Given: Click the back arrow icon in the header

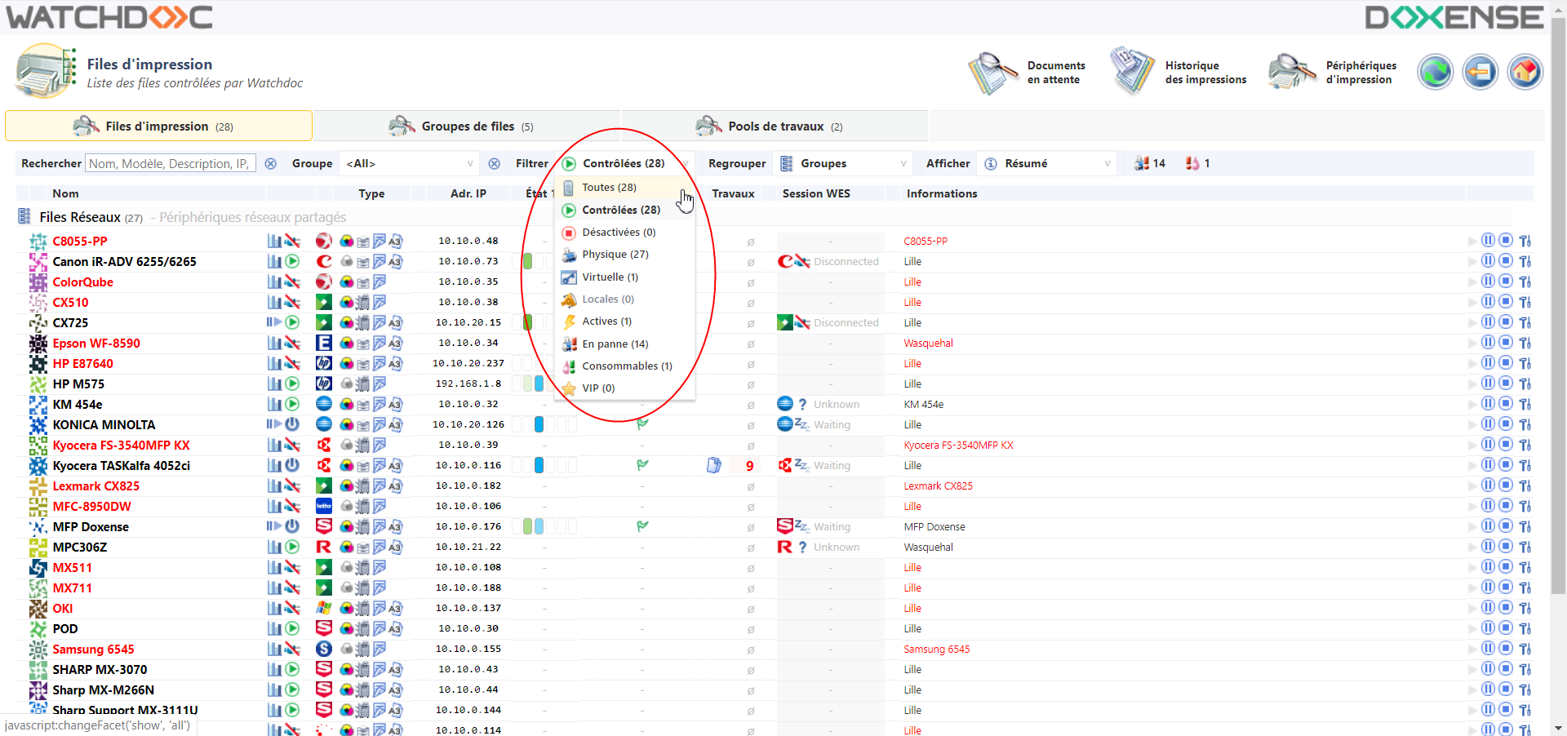Looking at the screenshot, I should click(1480, 72).
